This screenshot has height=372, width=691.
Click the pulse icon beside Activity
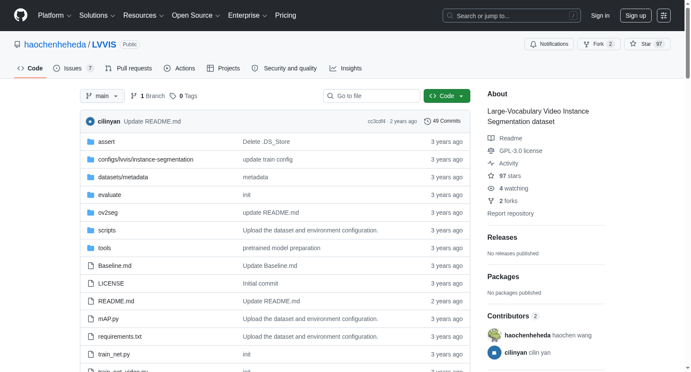[491, 163]
